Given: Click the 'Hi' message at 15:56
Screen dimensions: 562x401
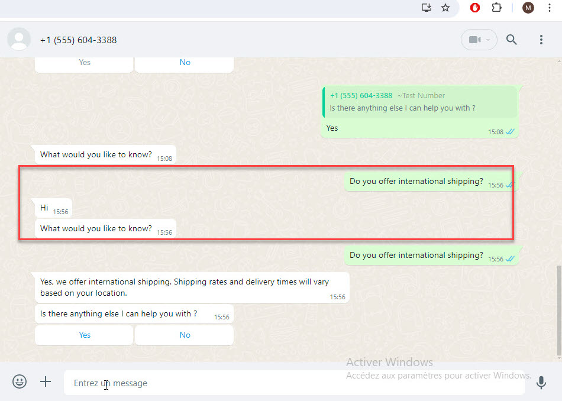Looking at the screenshot, I should coord(53,208).
